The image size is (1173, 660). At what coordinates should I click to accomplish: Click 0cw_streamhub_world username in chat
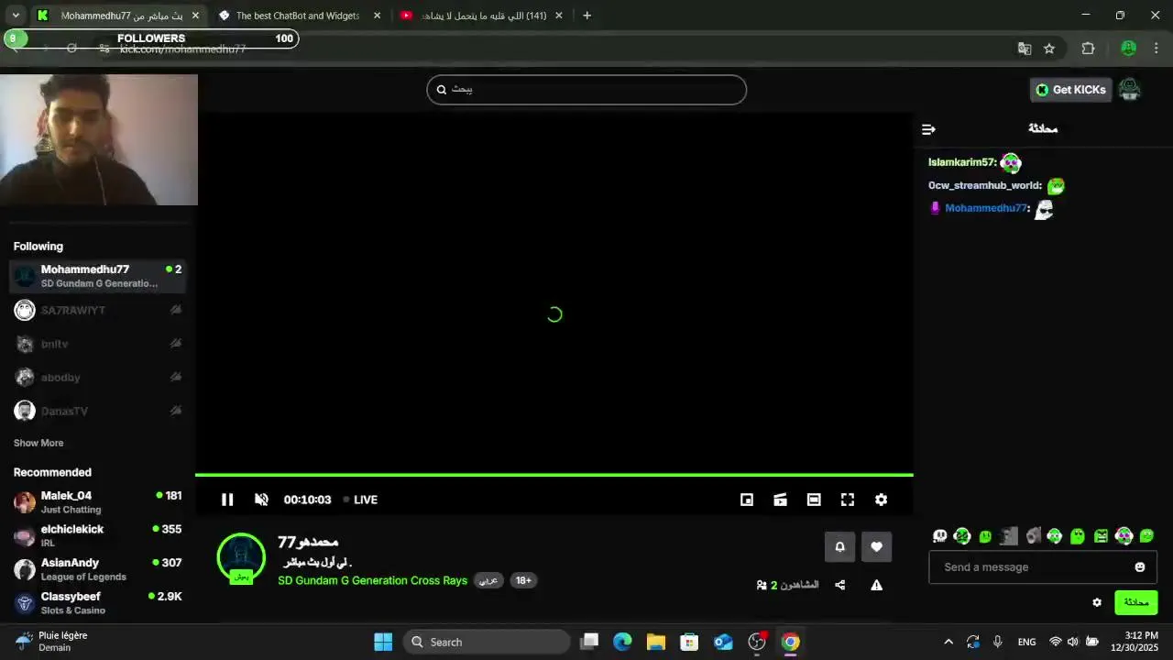point(984,185)
